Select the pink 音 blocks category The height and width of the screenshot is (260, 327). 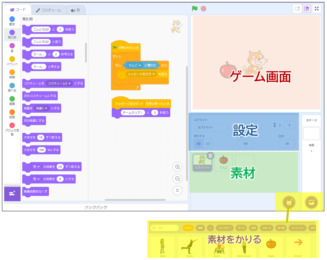(x=12, y=47)
